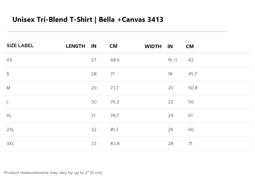255x183 pixels.
Task: Select the S size row label
Action: tap(8, 74)
